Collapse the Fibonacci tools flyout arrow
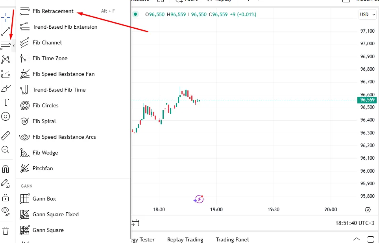Image resolution: width=379 pixels, height=243 pixels. [14, 46]
